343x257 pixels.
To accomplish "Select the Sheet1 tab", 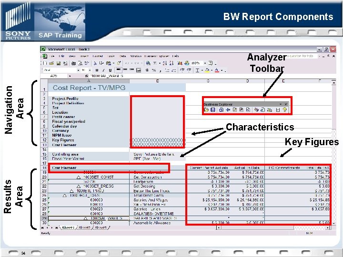I will tap(68, 227).
